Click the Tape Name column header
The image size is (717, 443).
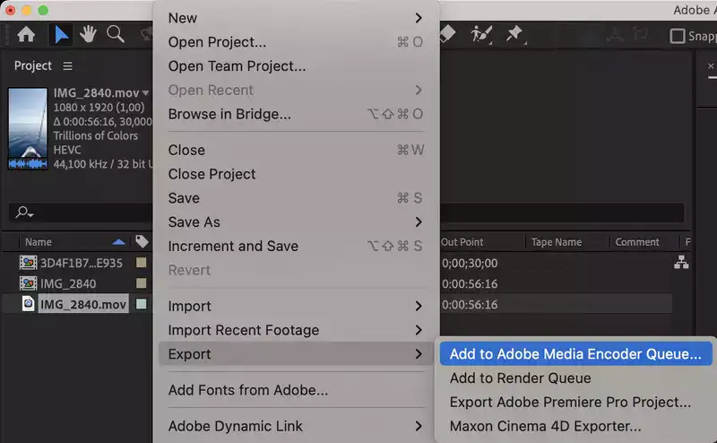click(x=556, y=242)
